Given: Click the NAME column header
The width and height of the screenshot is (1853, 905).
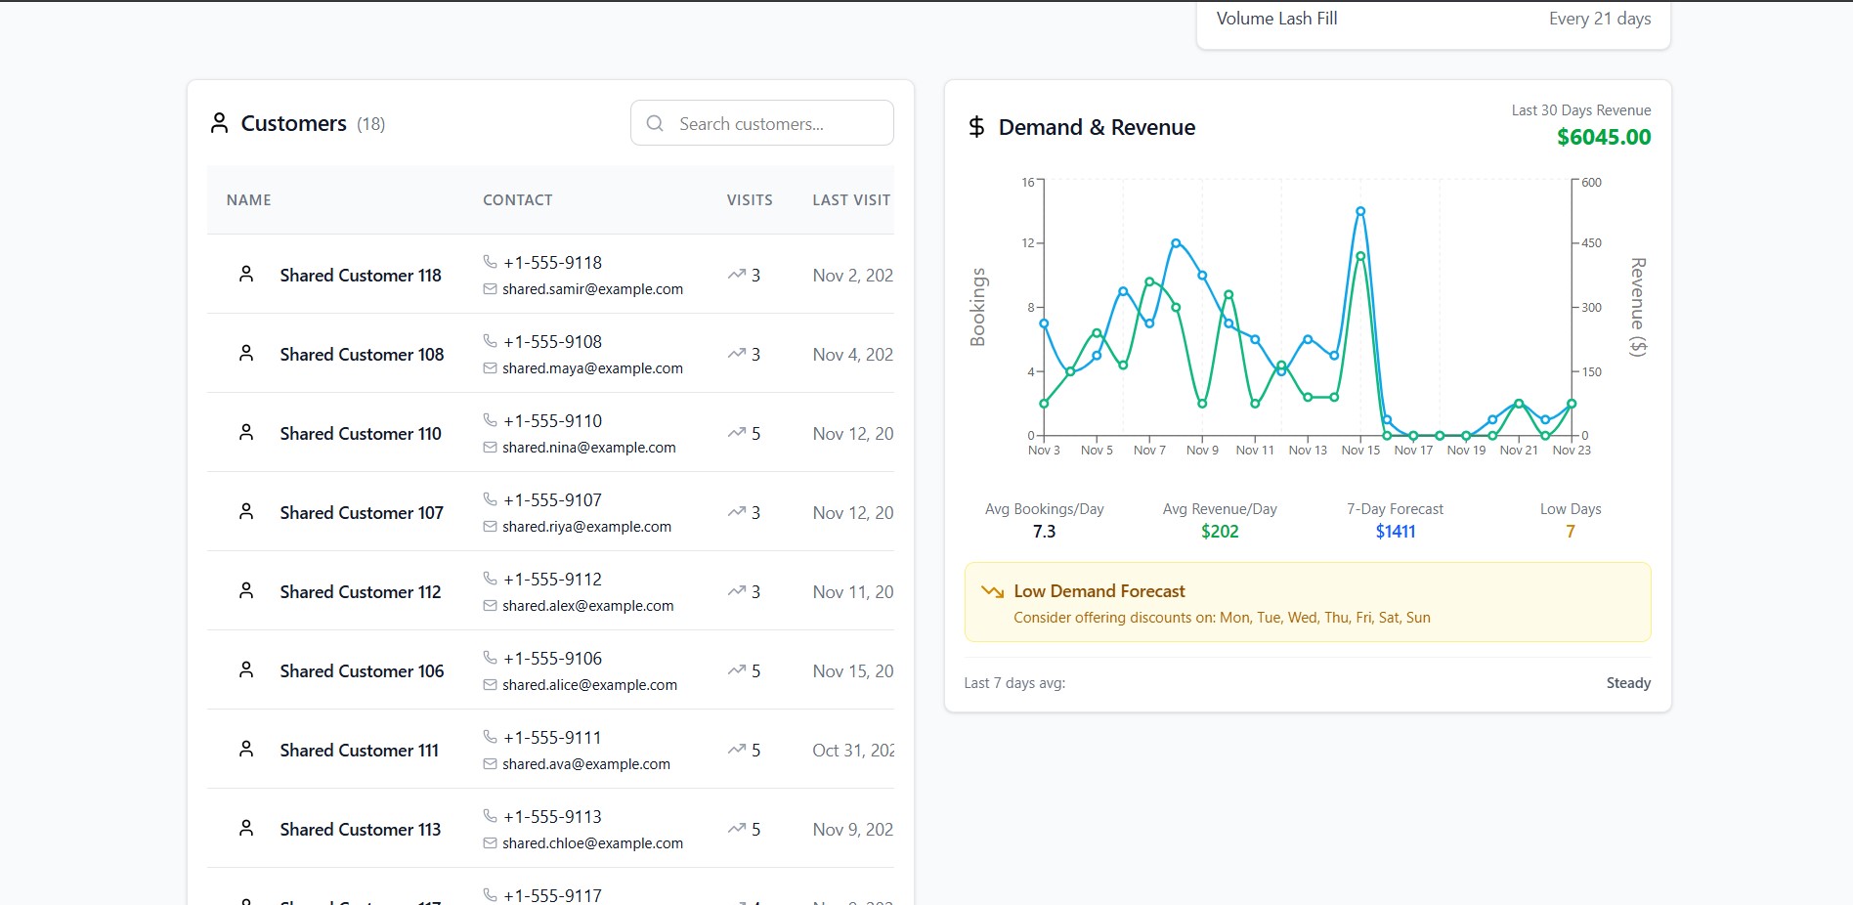Looking at the screenshot, I should pos(249,200).
